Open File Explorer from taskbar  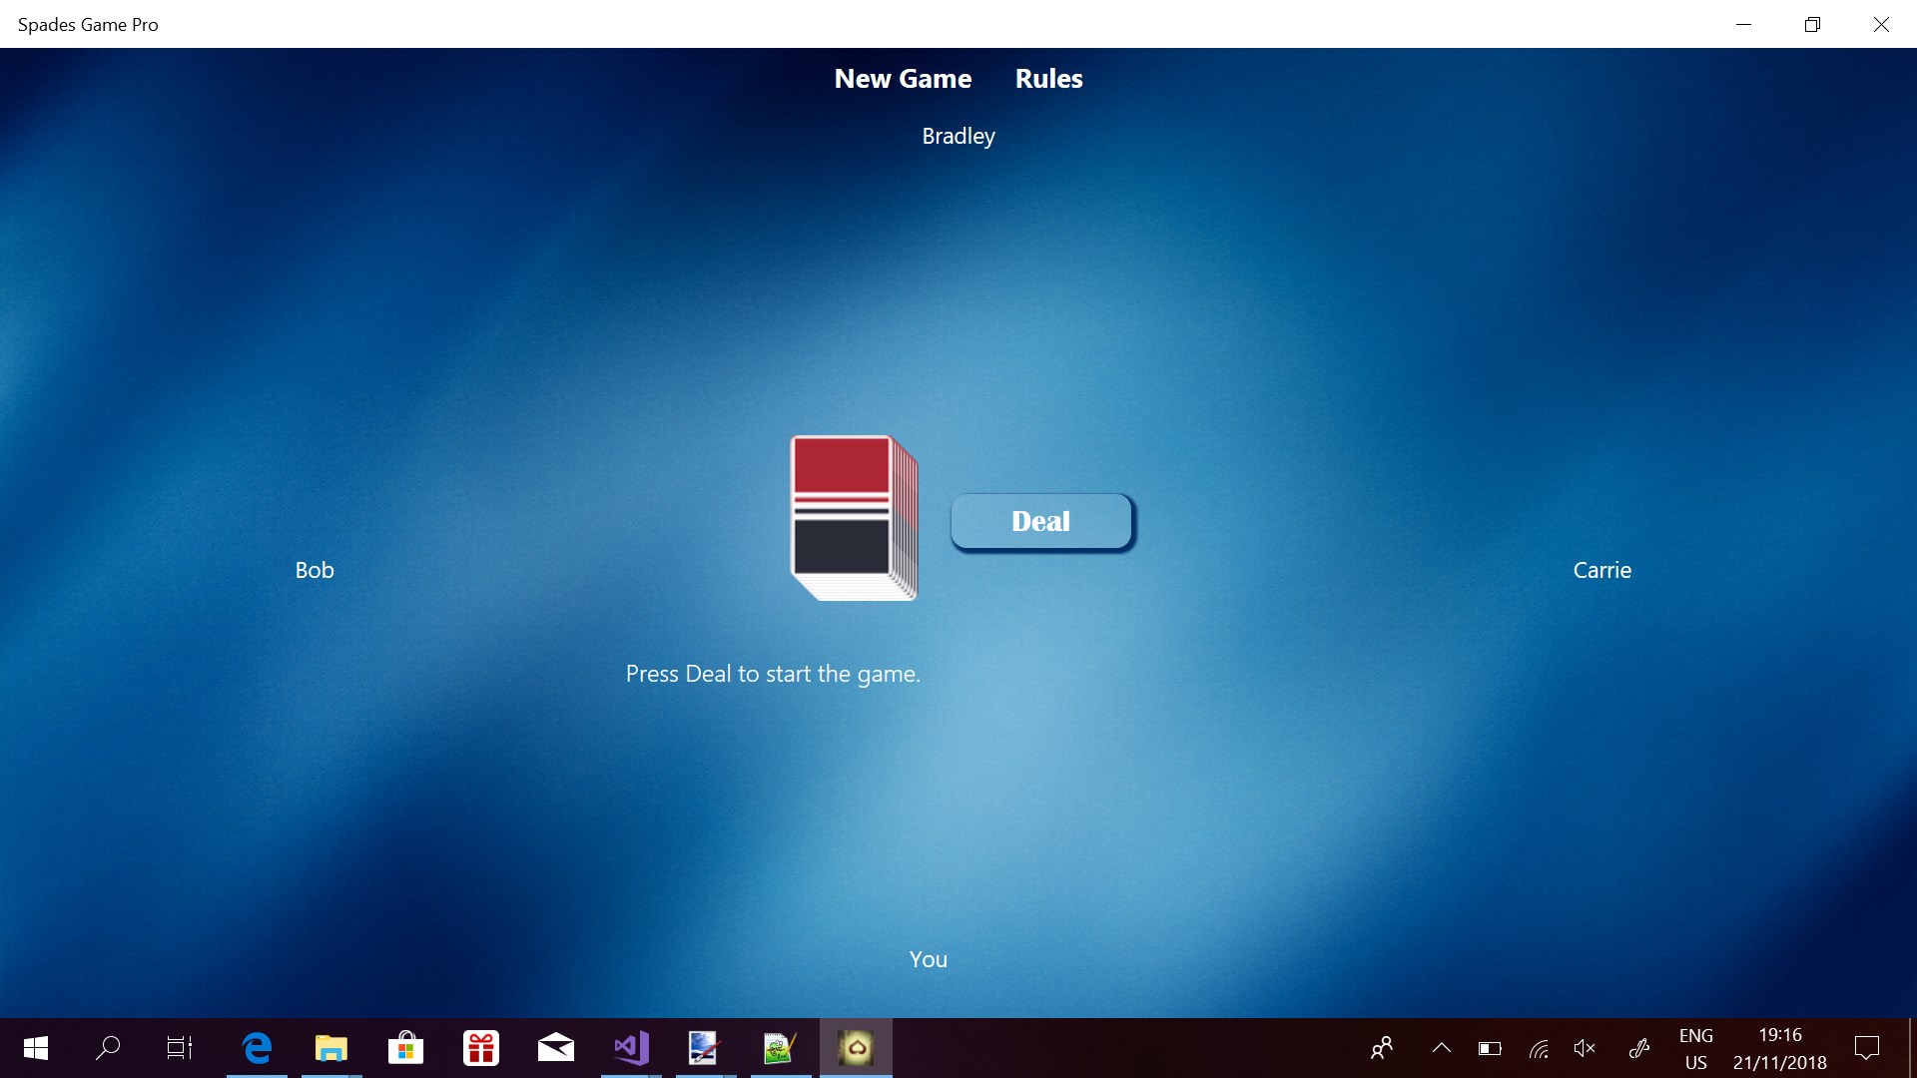coord(331,1048)
